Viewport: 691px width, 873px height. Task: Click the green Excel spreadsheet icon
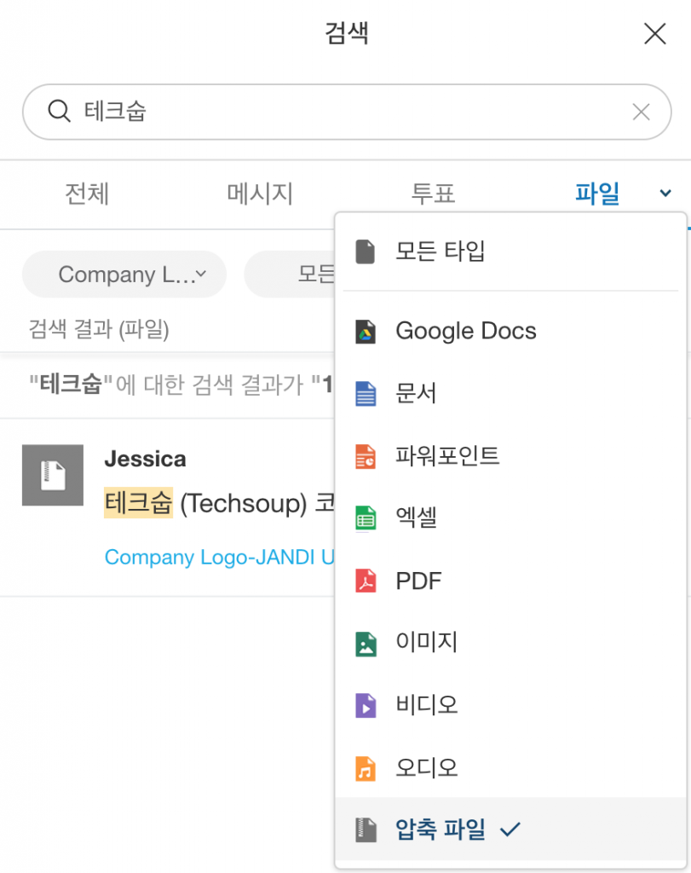366,518
